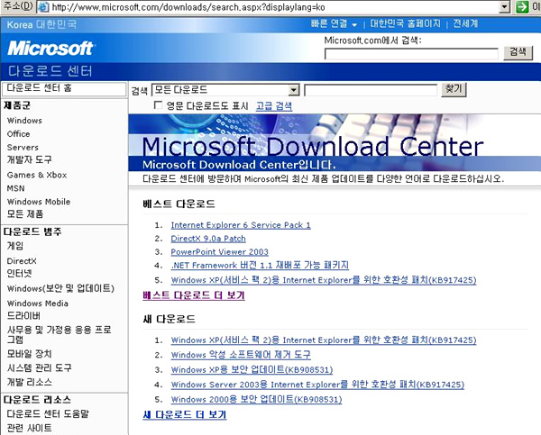Click the page icon in the address bar
541x435 pixels.
tap(43, 7)
